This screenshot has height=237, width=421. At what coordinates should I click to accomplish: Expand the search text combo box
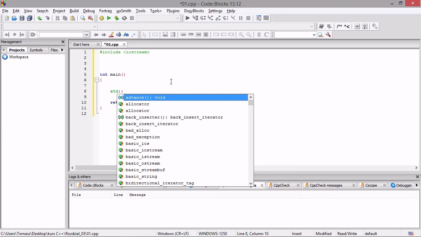(87, 35)
